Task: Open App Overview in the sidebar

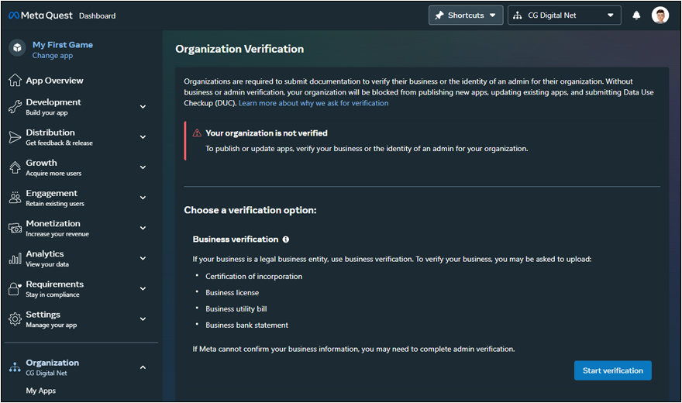Action: [x=54, y=81]
